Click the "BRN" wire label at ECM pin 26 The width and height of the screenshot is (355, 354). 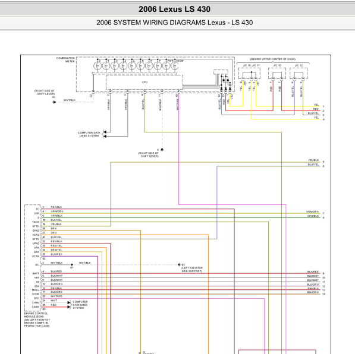coord(54,229)
